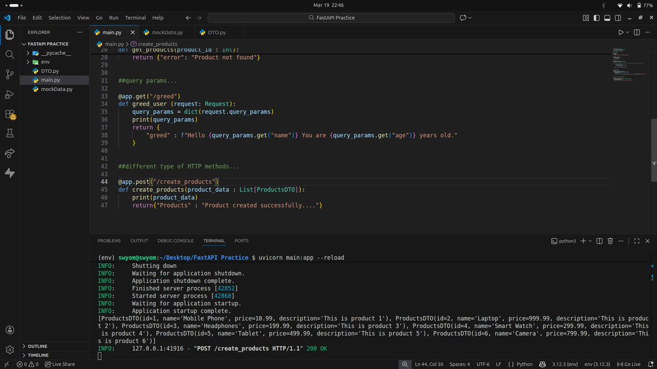Click the python3 terminal label
657x369 pixels.
coord(563,241)
